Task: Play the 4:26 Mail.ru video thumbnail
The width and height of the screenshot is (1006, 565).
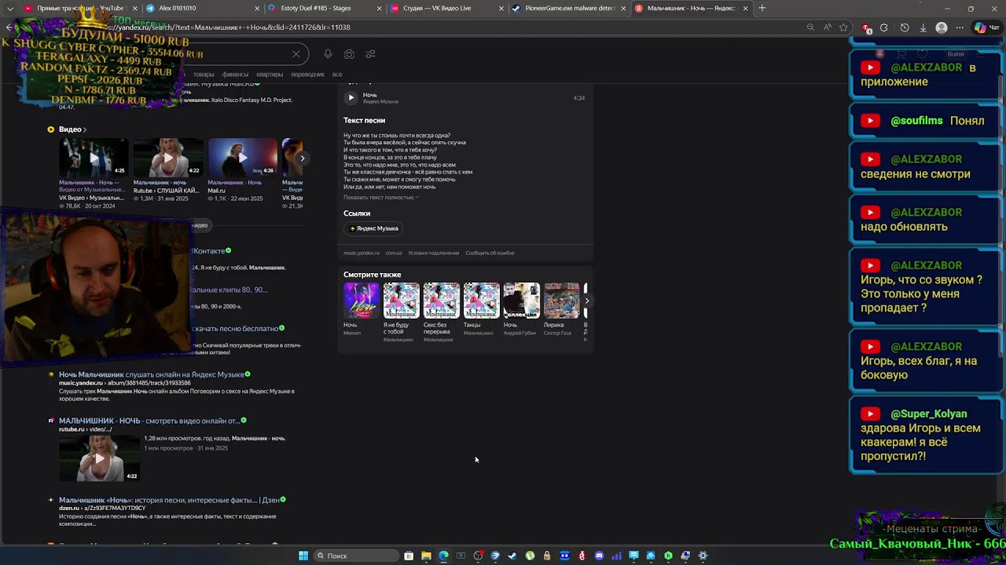Action: (242, 158)
